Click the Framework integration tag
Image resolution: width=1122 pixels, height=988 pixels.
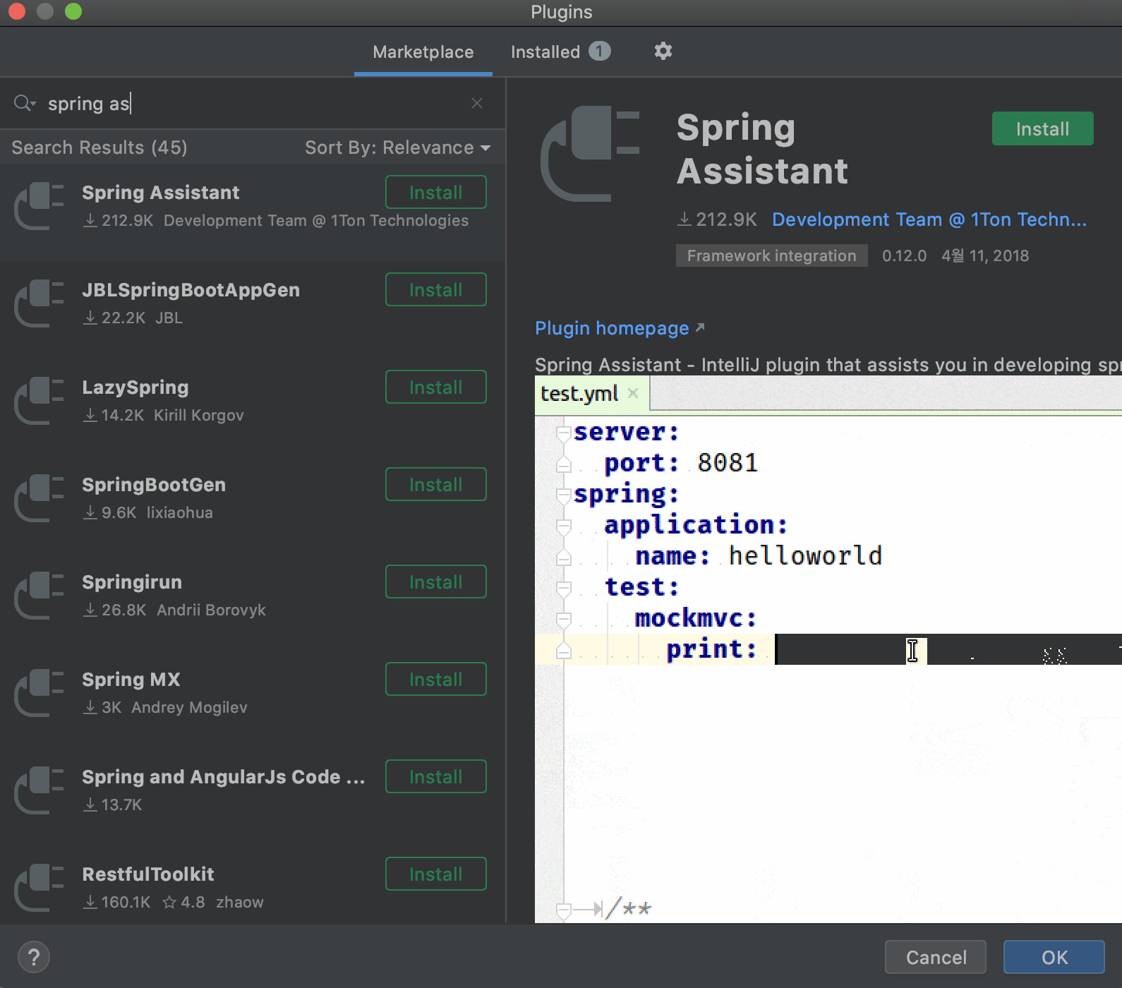pos(772,255)
